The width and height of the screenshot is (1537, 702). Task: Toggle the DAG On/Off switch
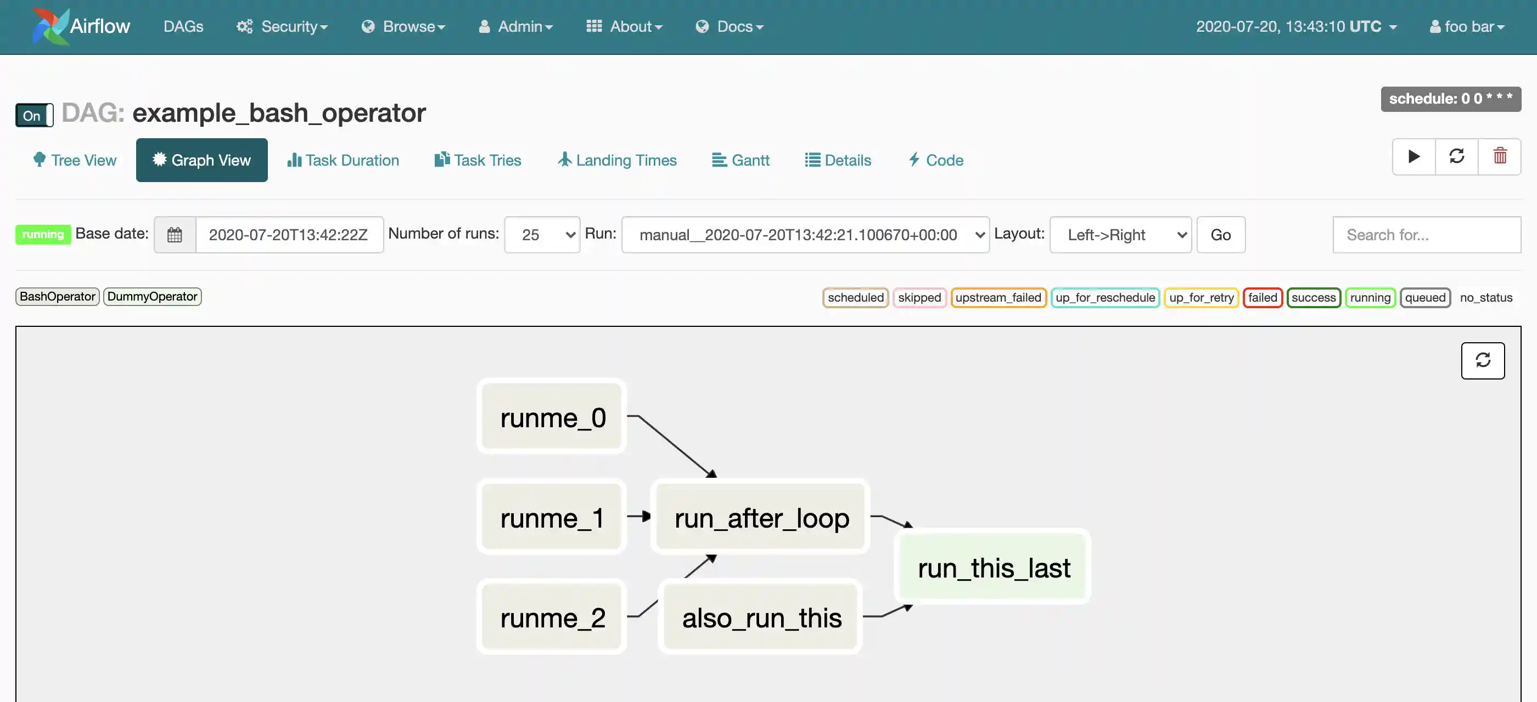coord(35,116)
